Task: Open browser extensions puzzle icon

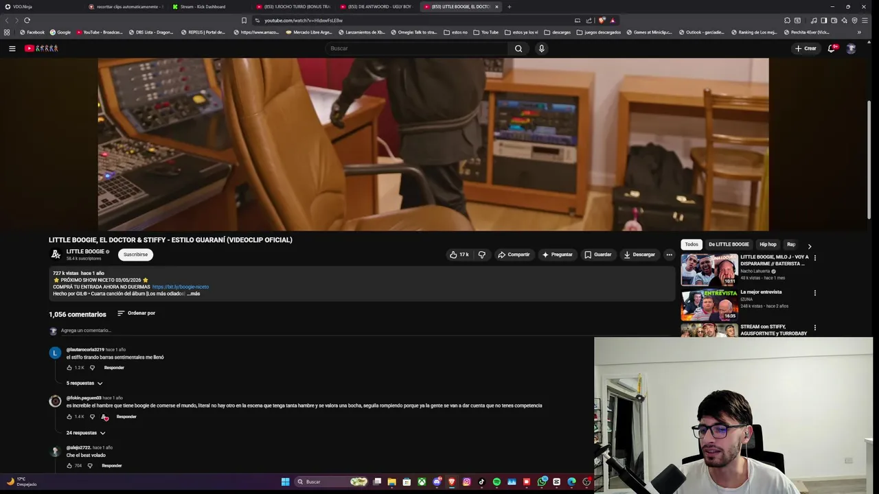Action: pos(787,21)
